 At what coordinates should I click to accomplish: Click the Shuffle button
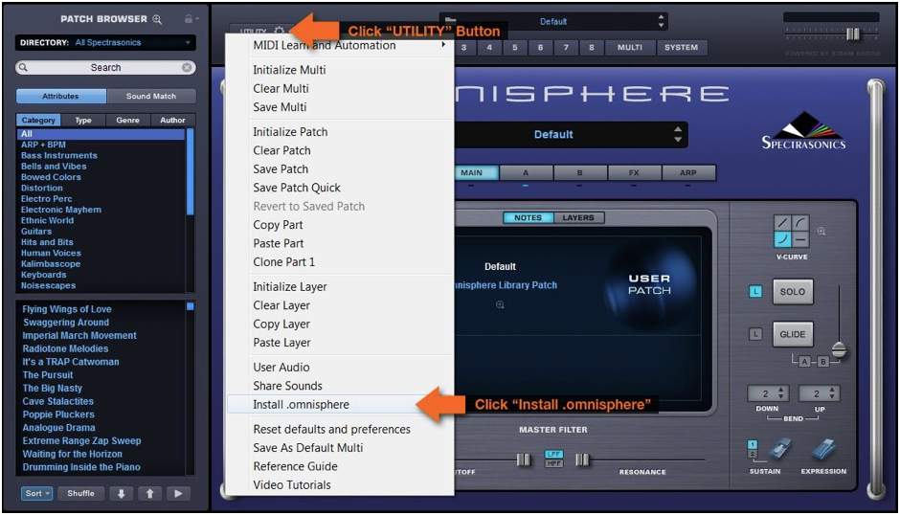[x=81, y=493]
